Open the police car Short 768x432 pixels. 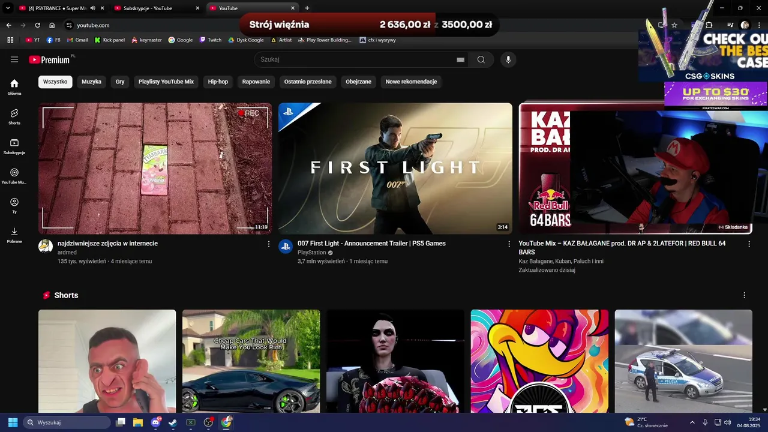point(683,361)
